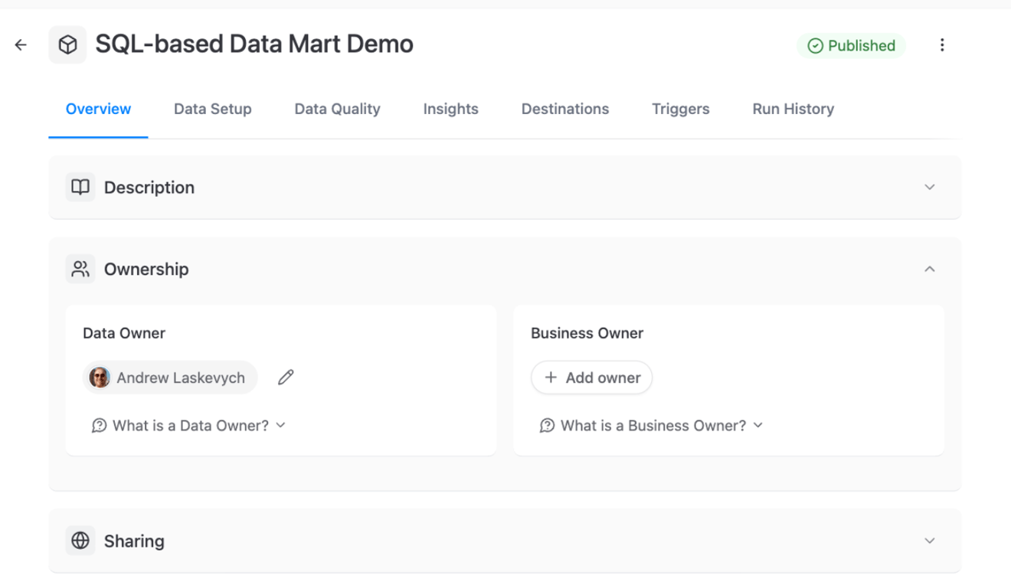Expand "What is a Business Owner?" help
The width and height of the screenshot is (1011, 588).
(x=652, y=426)
